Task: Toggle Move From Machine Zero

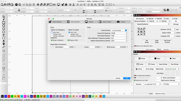Action: point(135,46)
